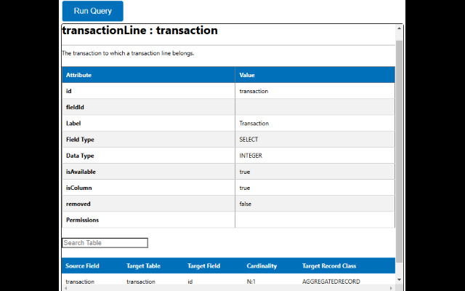Click the 'removed' attribute label

[x=78, y=204]
